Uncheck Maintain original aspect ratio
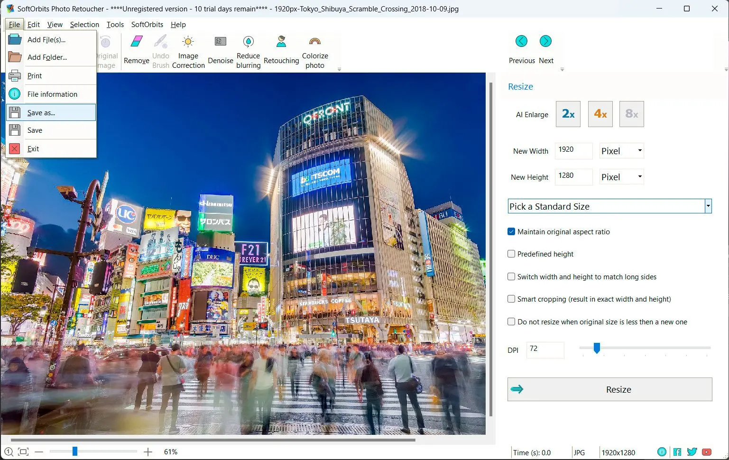729x460 pixels. (x=511, y=231)
